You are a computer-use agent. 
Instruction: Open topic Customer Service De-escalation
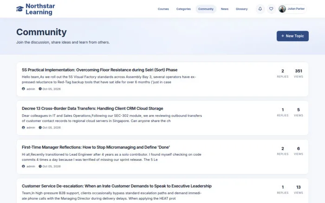[117, 186]
